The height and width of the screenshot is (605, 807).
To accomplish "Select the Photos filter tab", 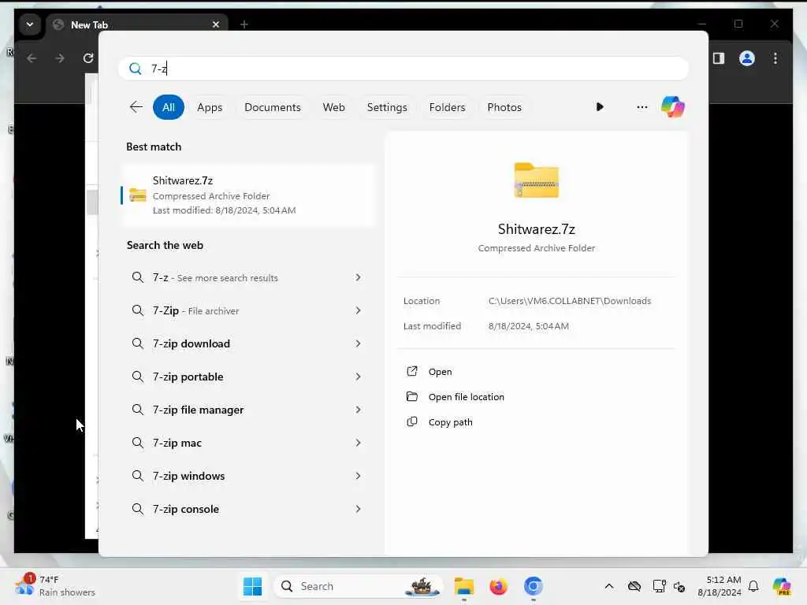I will [504, 107].
